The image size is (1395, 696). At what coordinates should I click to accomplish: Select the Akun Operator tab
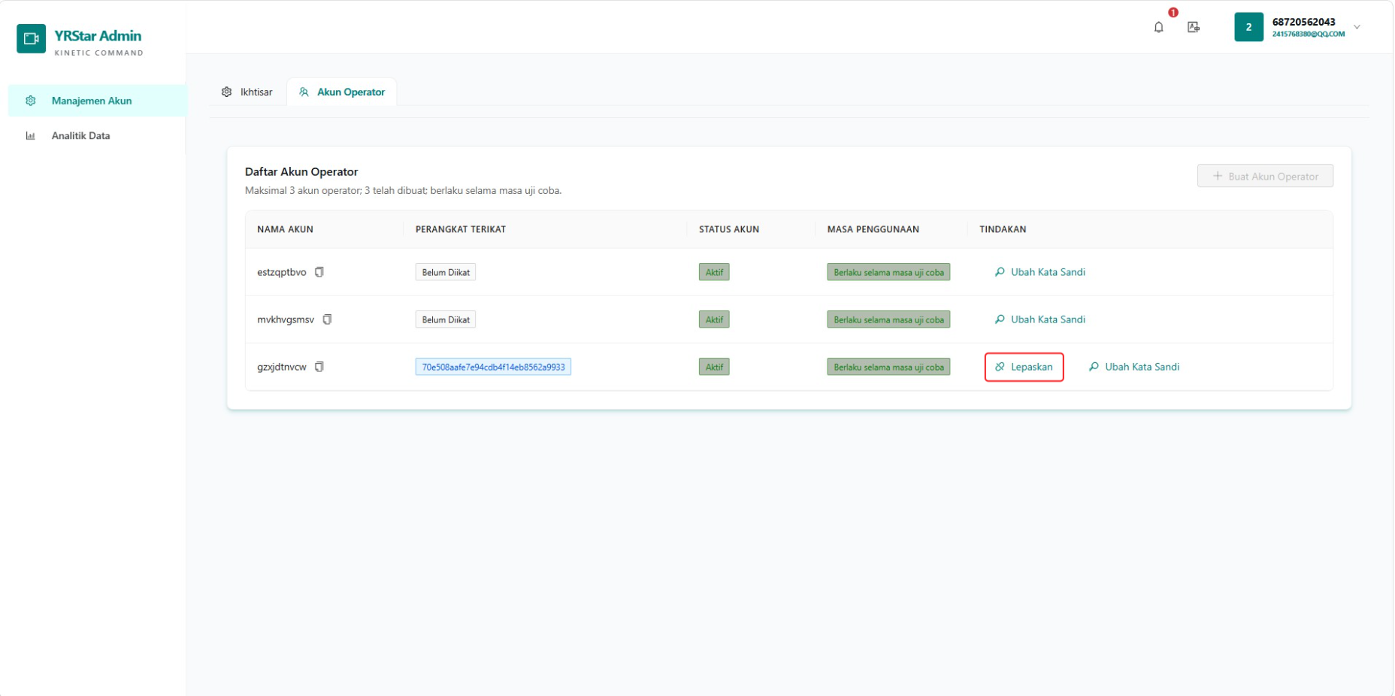click(342, 92)
